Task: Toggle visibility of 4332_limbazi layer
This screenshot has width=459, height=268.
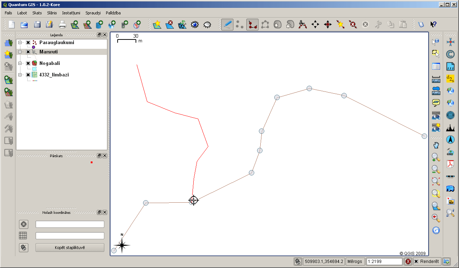Action: pyautogui.click(x=28, y=75)
